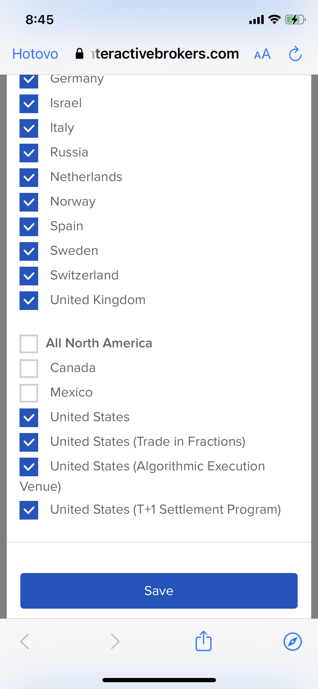The height and width of the screenshot is (689, 318).
Task: Check the All North America checkbox
Action: pyautogui.click(x=29, y=344)
